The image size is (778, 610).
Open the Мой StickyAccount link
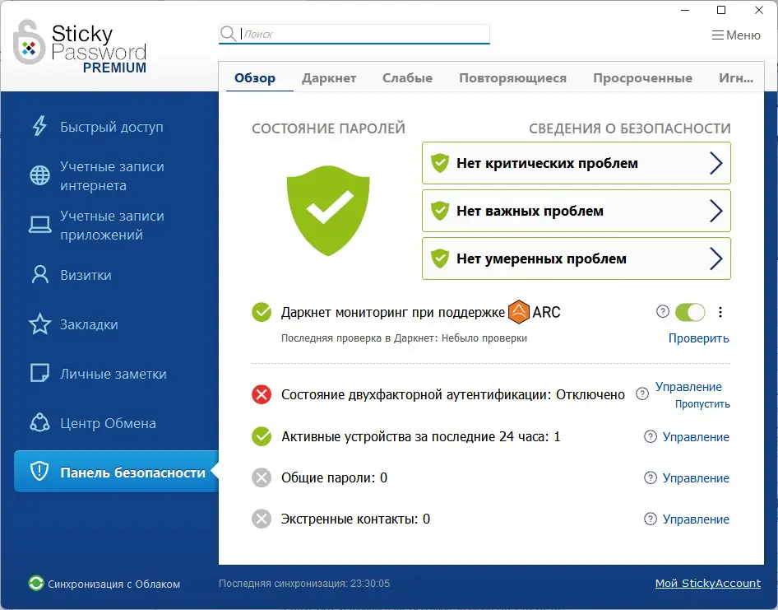(x=707, y=583)
